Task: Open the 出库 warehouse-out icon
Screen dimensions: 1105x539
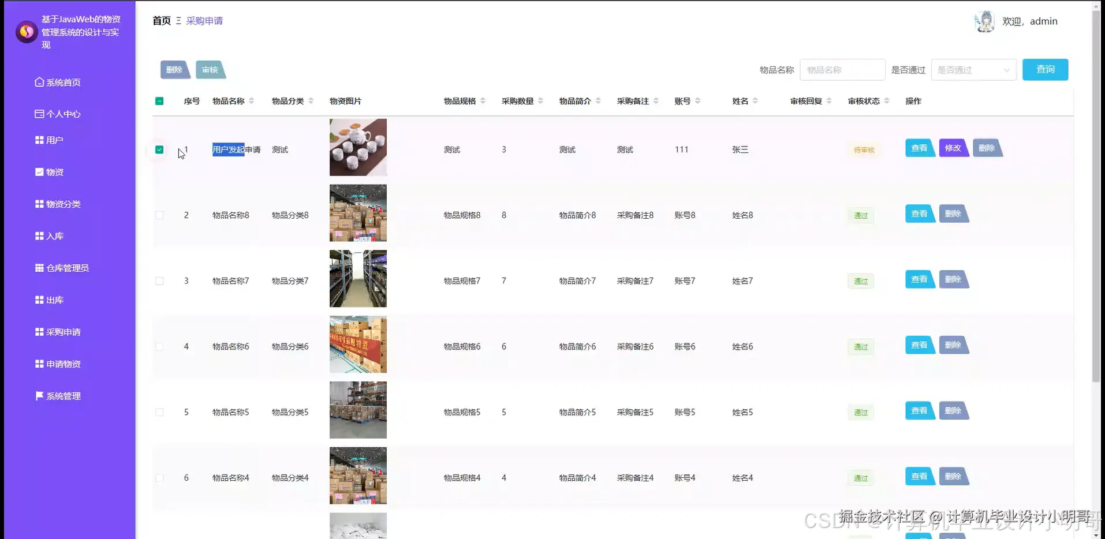Action: [38, 300]
